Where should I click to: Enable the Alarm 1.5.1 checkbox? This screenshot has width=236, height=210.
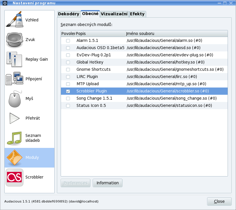[x=68, y=41]
